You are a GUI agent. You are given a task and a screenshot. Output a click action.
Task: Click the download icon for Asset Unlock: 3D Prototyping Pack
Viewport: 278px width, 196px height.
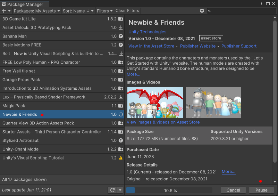pyautogui.click(x=121, y=27)
